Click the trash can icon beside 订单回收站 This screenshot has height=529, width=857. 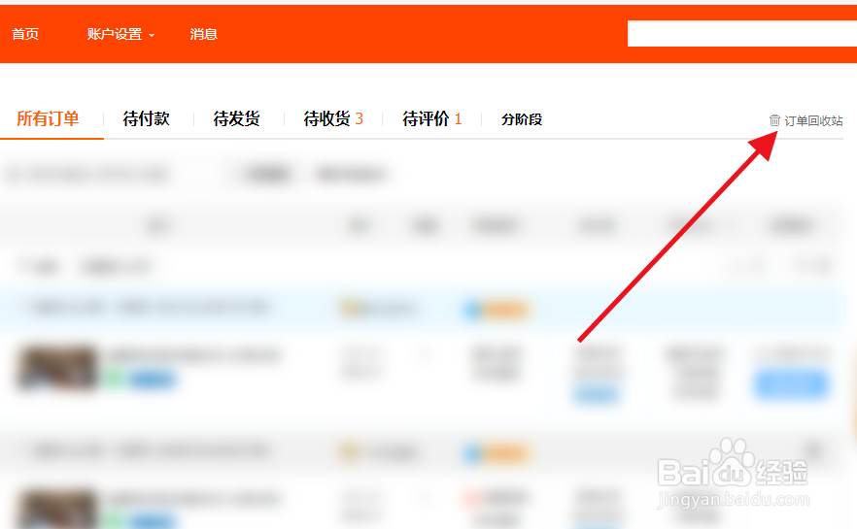774,120
